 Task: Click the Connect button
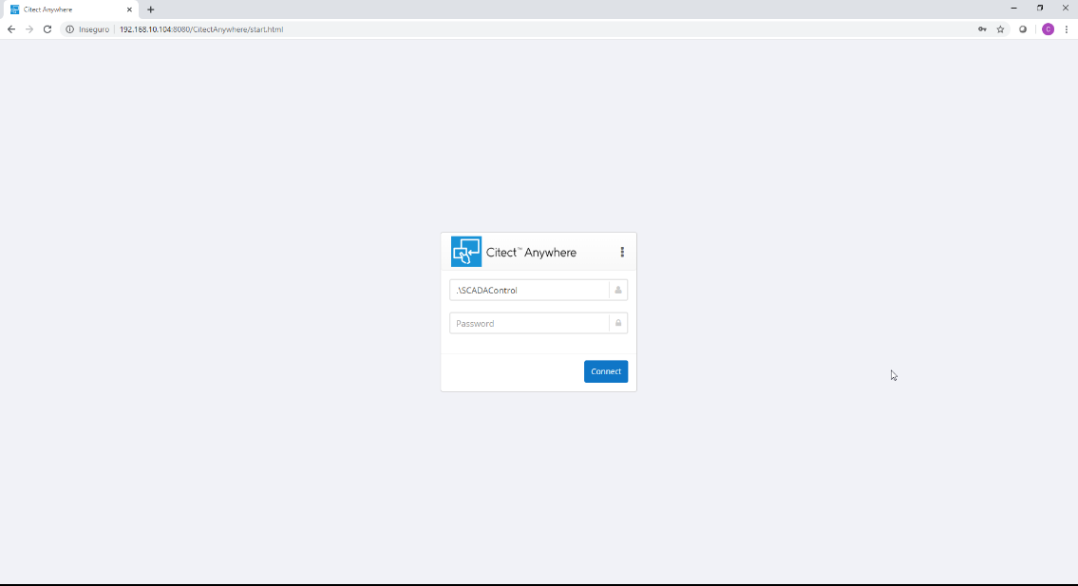(x=606, y=371)
